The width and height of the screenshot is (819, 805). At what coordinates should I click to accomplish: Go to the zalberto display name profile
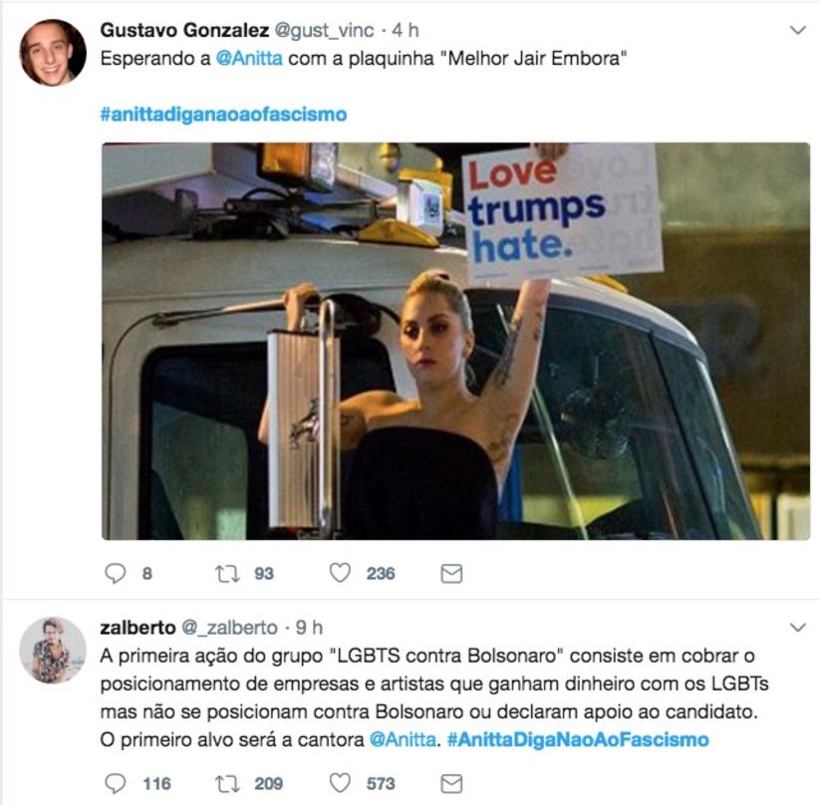pyautogui.click(x=136, y=628)
